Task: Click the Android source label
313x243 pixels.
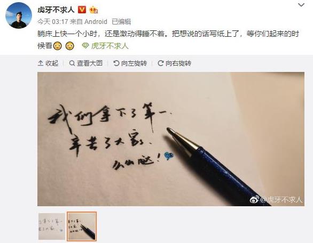Action: click(x=96, y=21)
